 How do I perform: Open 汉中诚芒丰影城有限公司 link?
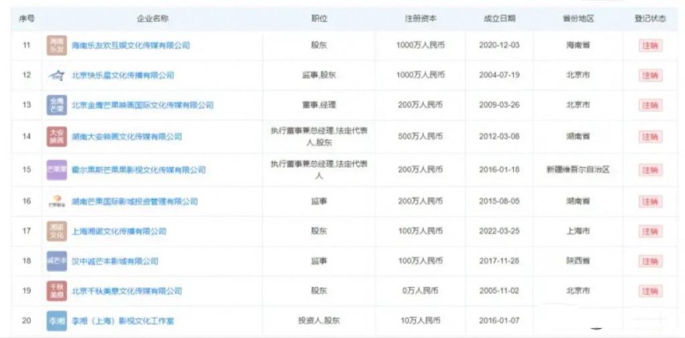[114, 262]
